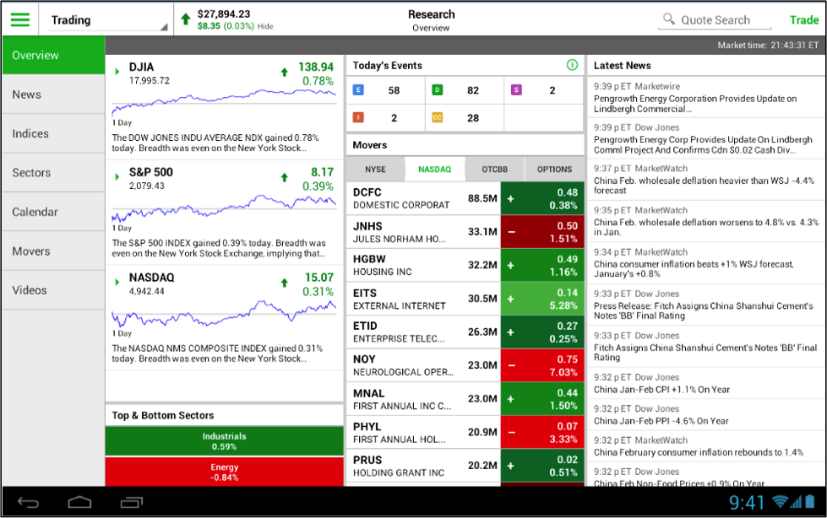Open the hamburger menu icon
Screen dimensions: 827x518
click(20, 20)
